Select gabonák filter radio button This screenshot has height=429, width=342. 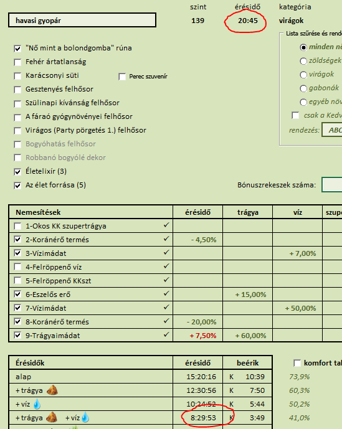[303, 88]
